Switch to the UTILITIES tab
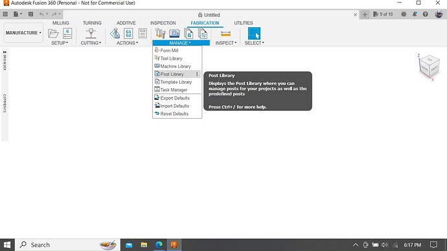 tap(244, 23)
